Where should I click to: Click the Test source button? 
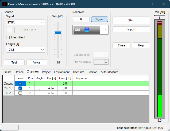pos(14,62)
